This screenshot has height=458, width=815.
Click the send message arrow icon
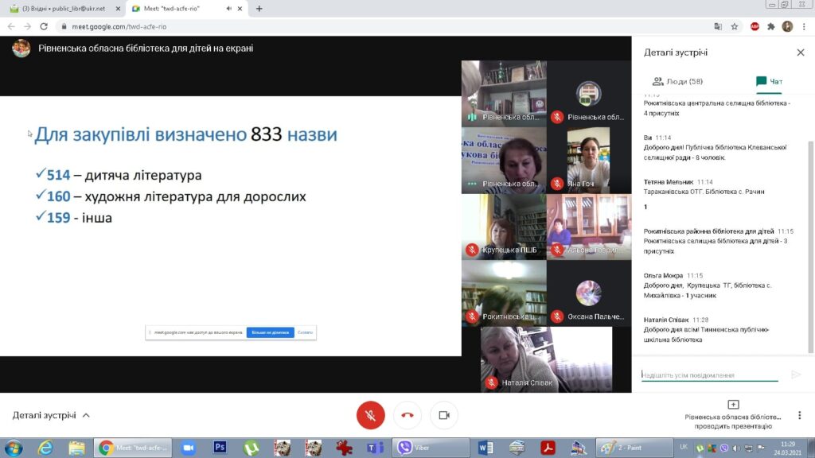[796, 375]
